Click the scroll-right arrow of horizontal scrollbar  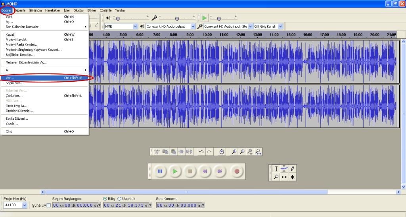click(398, 192)
